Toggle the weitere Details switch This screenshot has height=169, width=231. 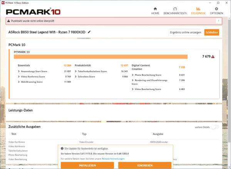pyautogui.click(x=214, y=127)
